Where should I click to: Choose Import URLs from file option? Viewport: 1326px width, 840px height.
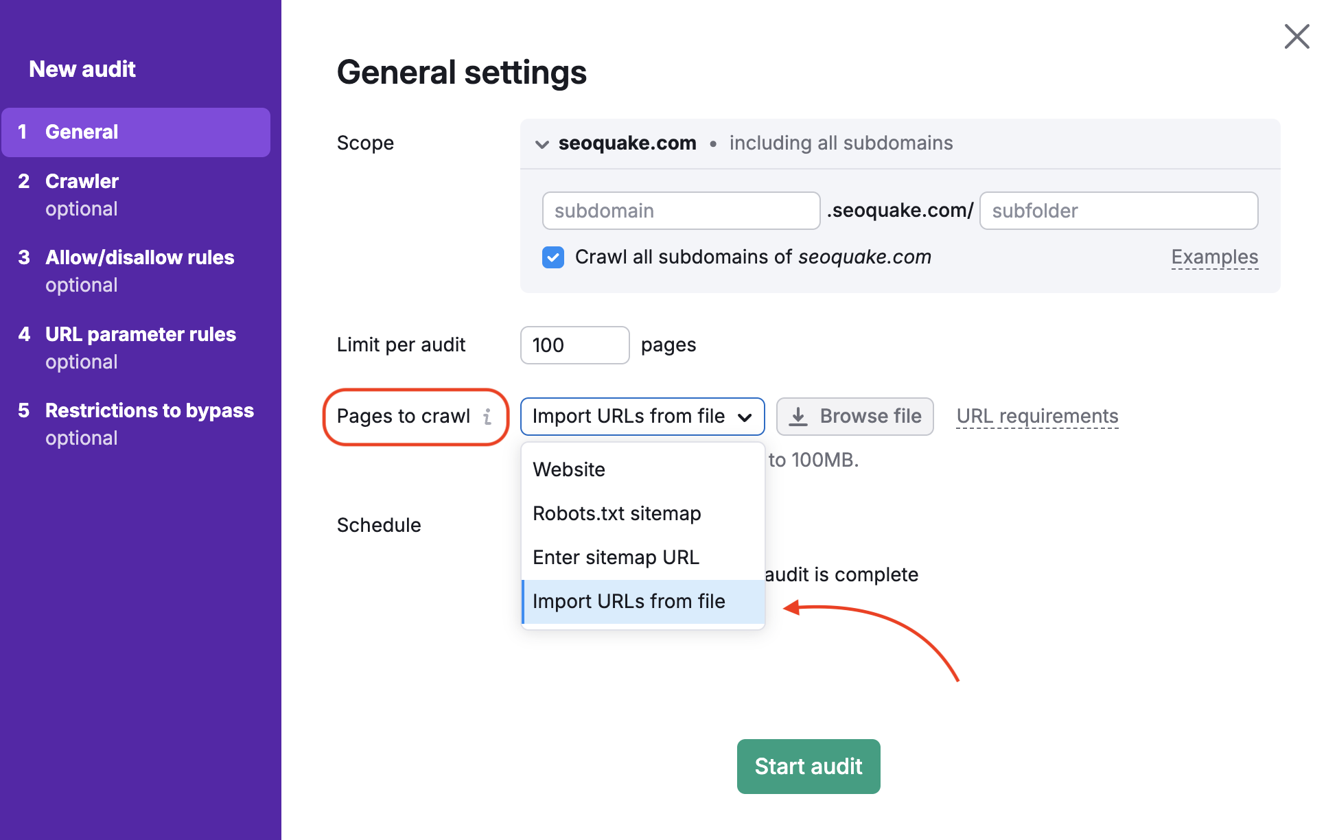pyautogui.click(x=629, y=601)
